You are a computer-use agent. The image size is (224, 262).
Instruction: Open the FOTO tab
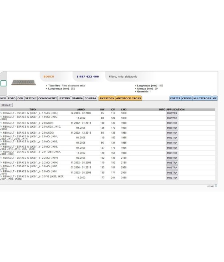coord(12,98)
